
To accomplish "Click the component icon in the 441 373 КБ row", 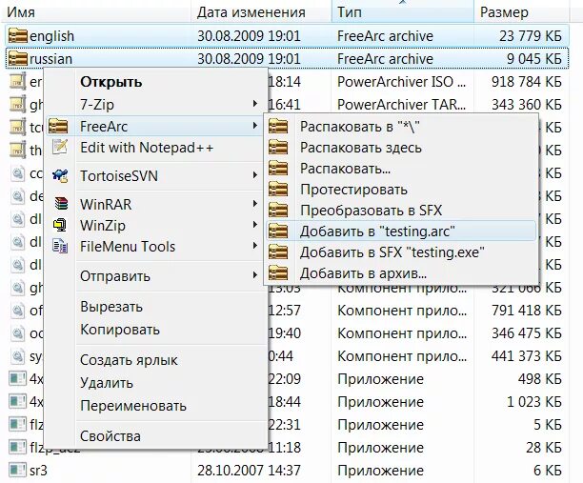I will 17,356.
